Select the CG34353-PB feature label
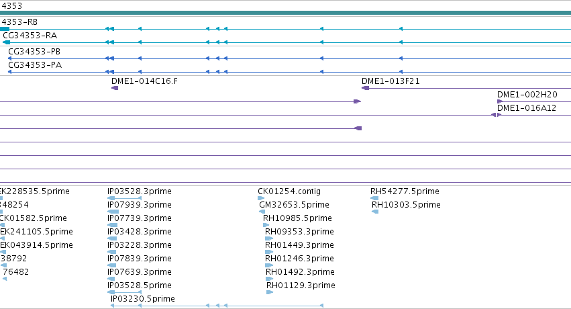 pos(34,52)
